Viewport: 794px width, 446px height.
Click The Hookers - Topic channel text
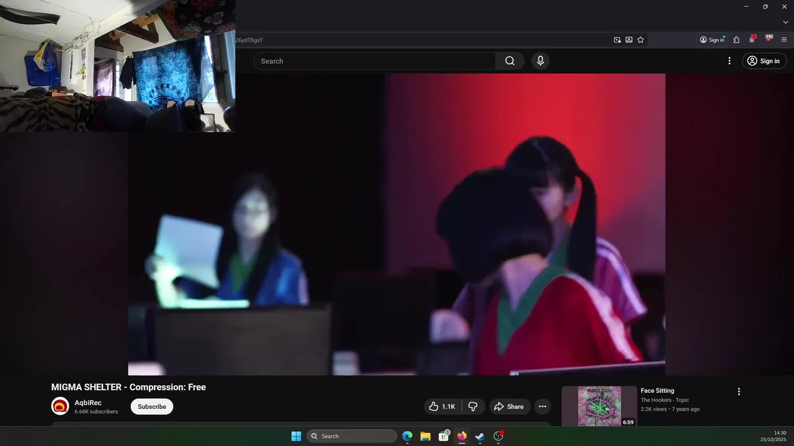665,400
